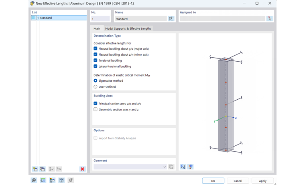305x185 pixels.
Task: Click the No. field showing 1
Action: (100, 19)
